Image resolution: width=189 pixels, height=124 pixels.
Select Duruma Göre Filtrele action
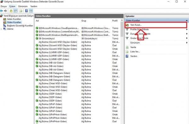point(140,34)
